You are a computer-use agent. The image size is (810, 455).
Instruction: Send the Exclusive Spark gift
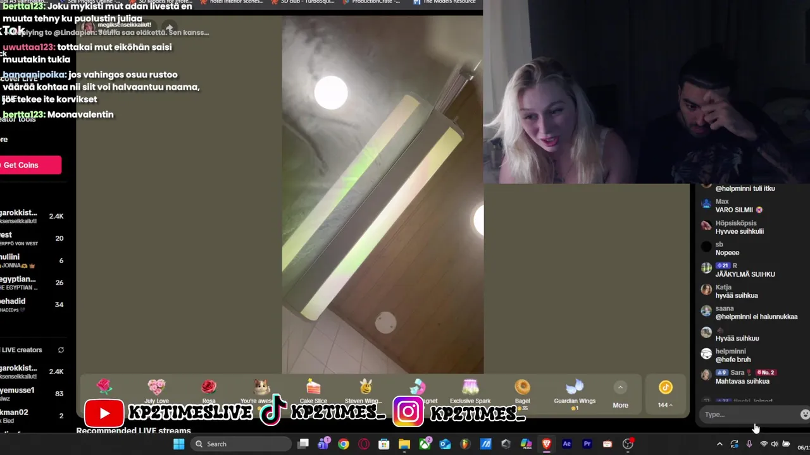(x=470, y=392)
